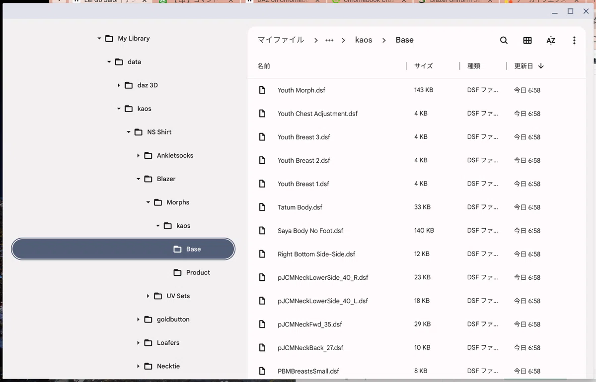The height and width of the screenshot is (382, 596).
Task: Click 140 KB size cell
Action: pos(424,231)
